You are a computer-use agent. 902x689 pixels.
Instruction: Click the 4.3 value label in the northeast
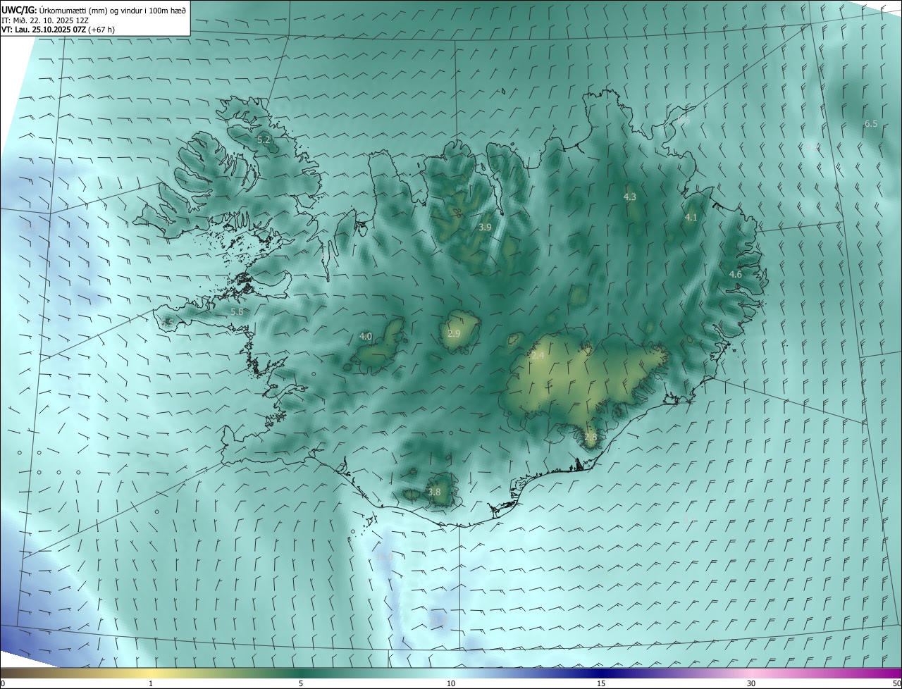(x=630, y=197)
